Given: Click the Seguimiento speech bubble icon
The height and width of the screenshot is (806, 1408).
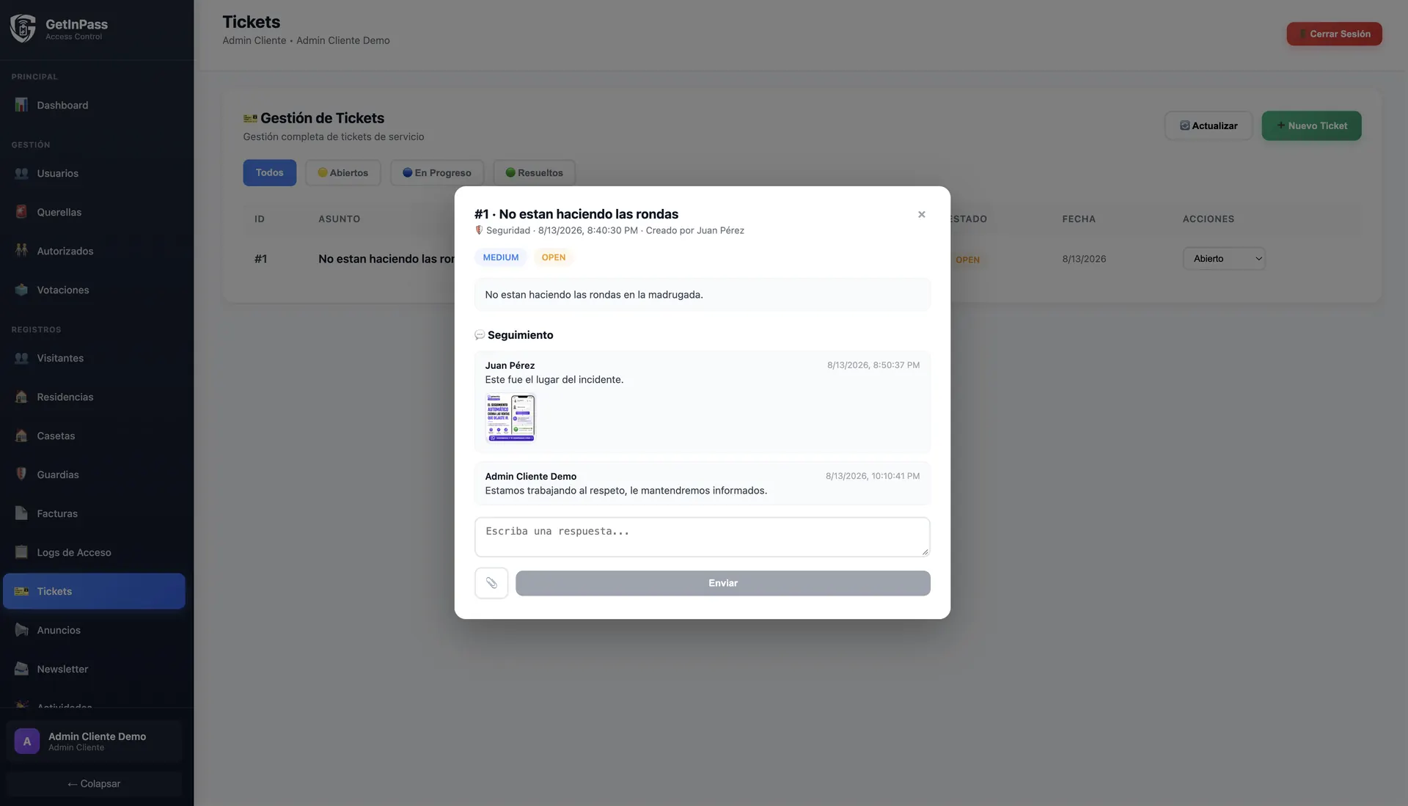Looking at the screenshot, I should (480, 335).
